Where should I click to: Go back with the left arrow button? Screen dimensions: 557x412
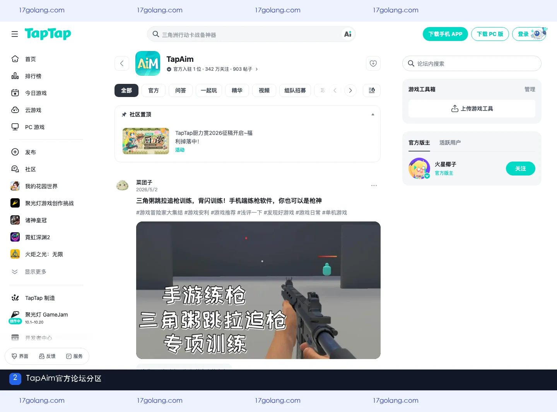coord(122,63)
